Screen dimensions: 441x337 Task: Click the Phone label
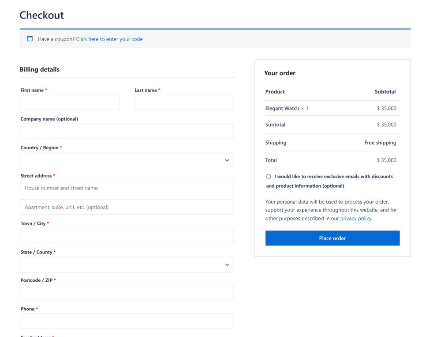pos(27,309)
